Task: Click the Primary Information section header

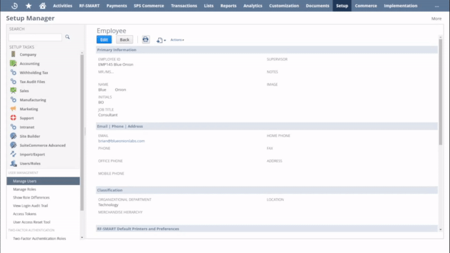Action: click(267, 49)
